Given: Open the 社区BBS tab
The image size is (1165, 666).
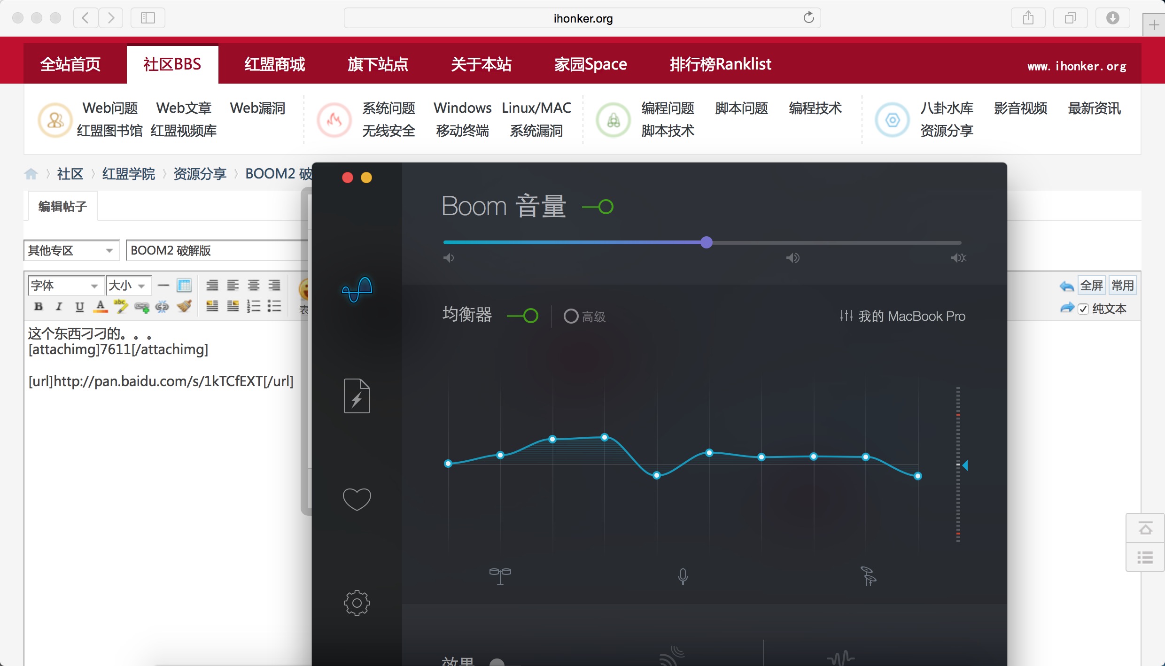Looking at the screenshot, I should 172,64.
